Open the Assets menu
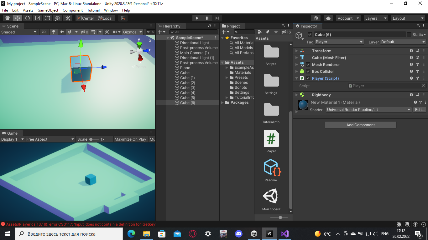 tap(28, 10)
